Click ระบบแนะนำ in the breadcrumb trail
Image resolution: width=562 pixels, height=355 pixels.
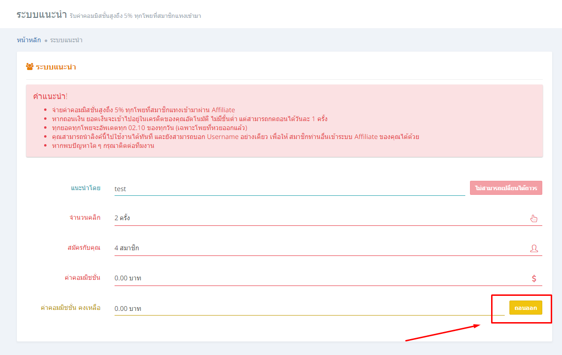point(66,40)
